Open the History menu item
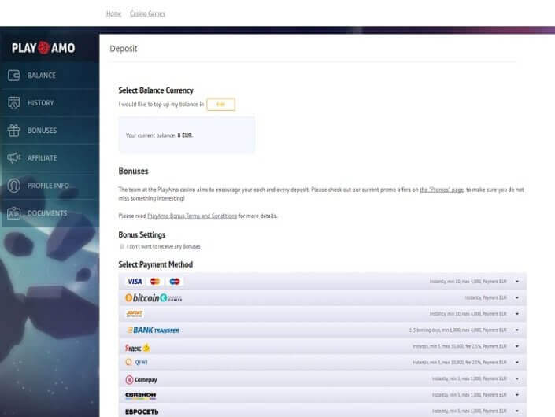The width and height of the screenshot is (555, 417). 50,103
